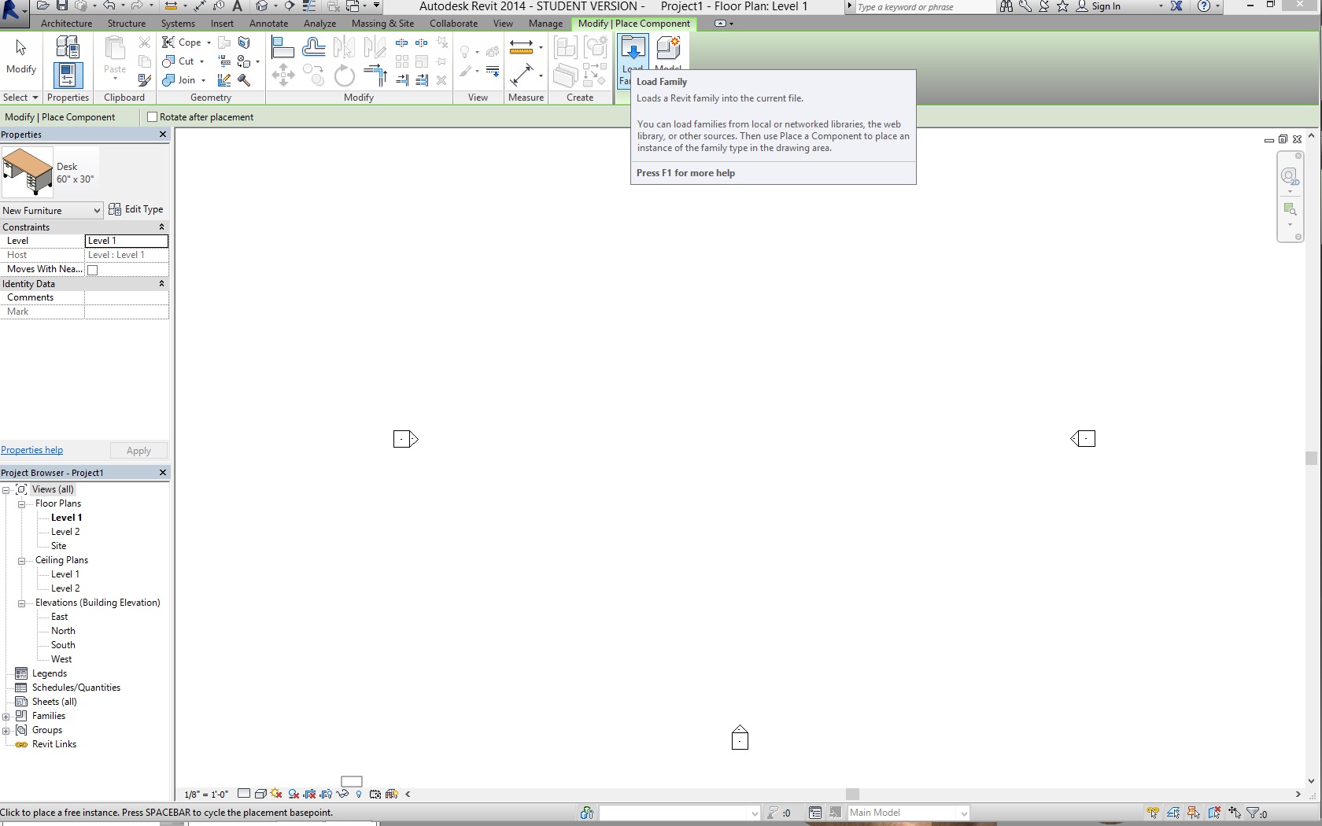
Task: Select the Modify arrow tool
Action: click(21, 57)
